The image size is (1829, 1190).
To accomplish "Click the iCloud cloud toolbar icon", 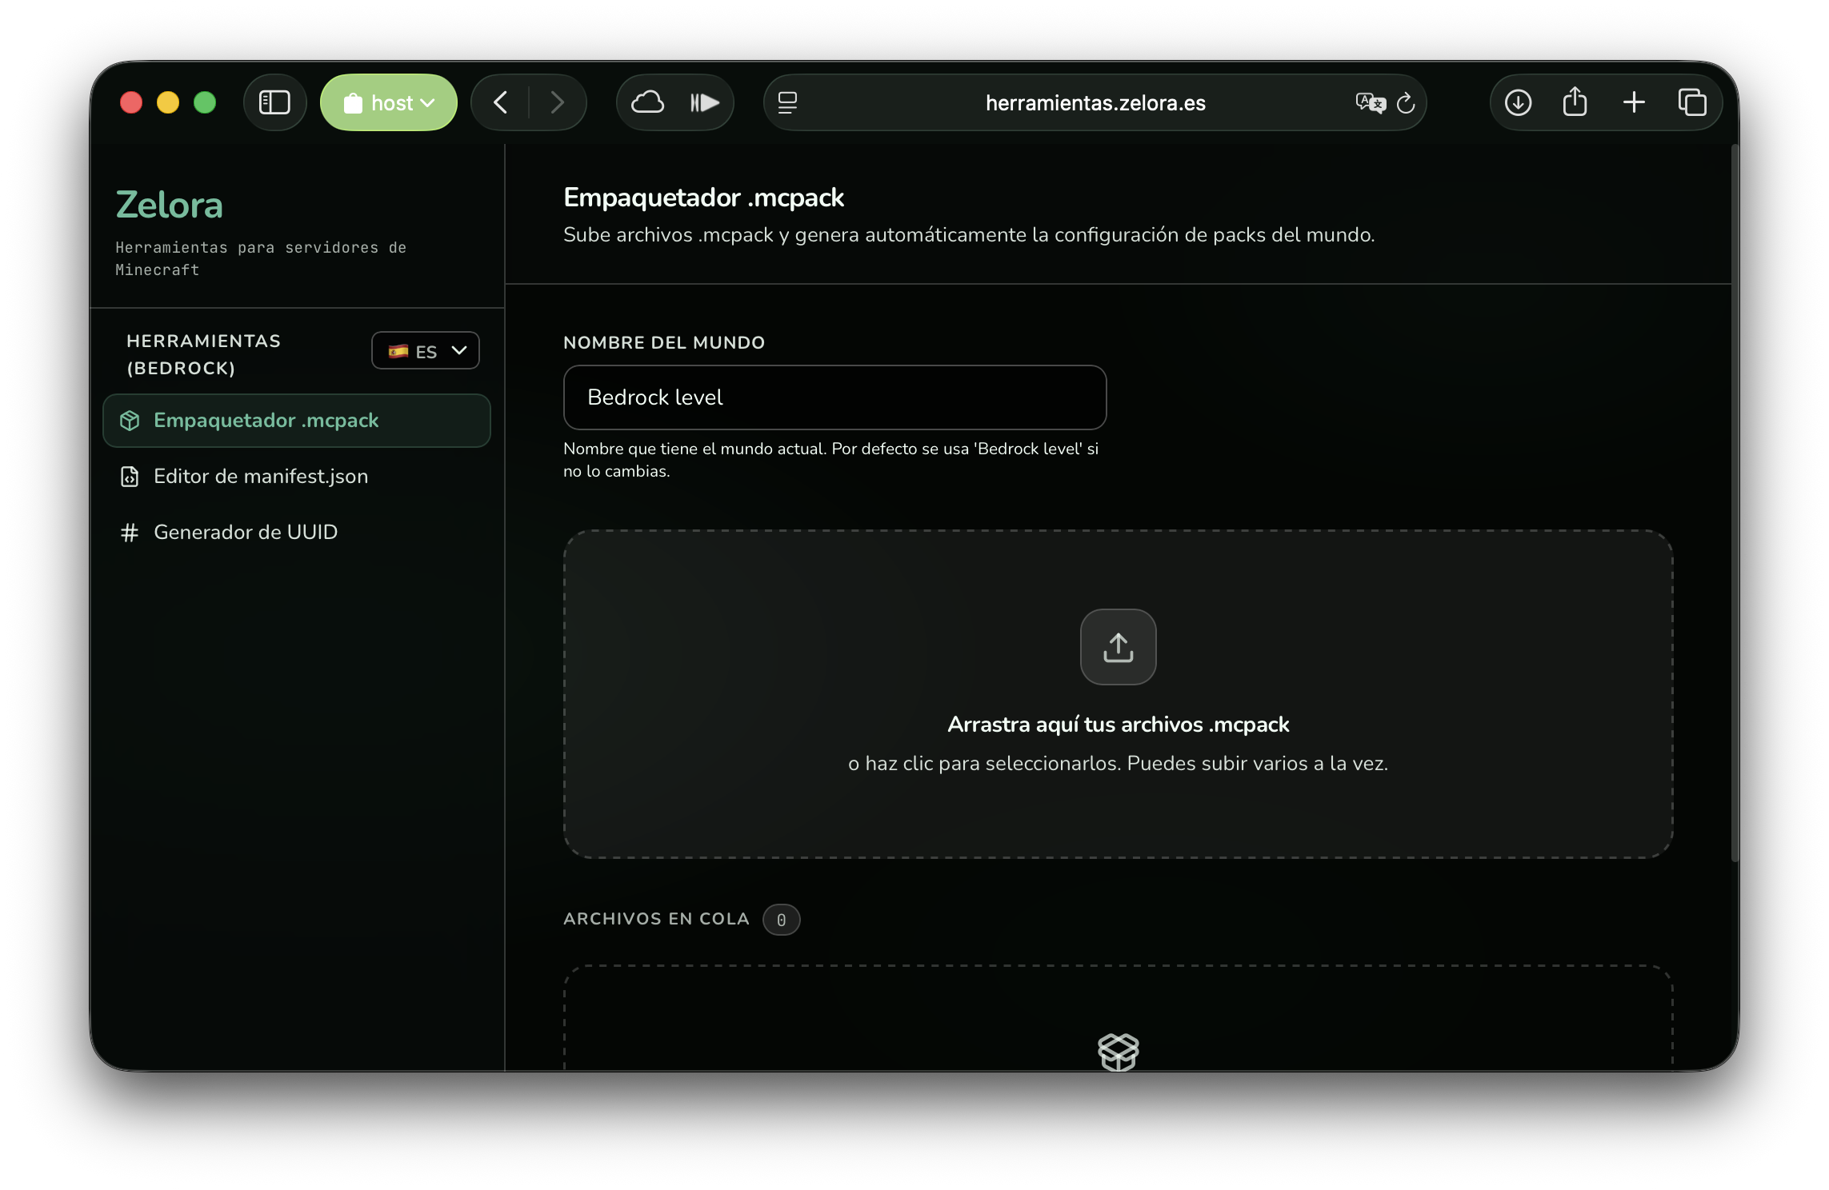I will [x=648, y=102].
